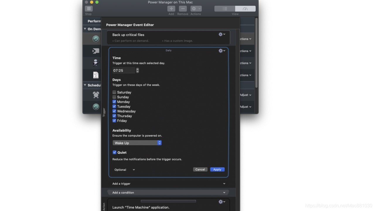Click the Remove minus toolbar icon
The width and height of the screenshot is (375, 211).
[183, 9]
